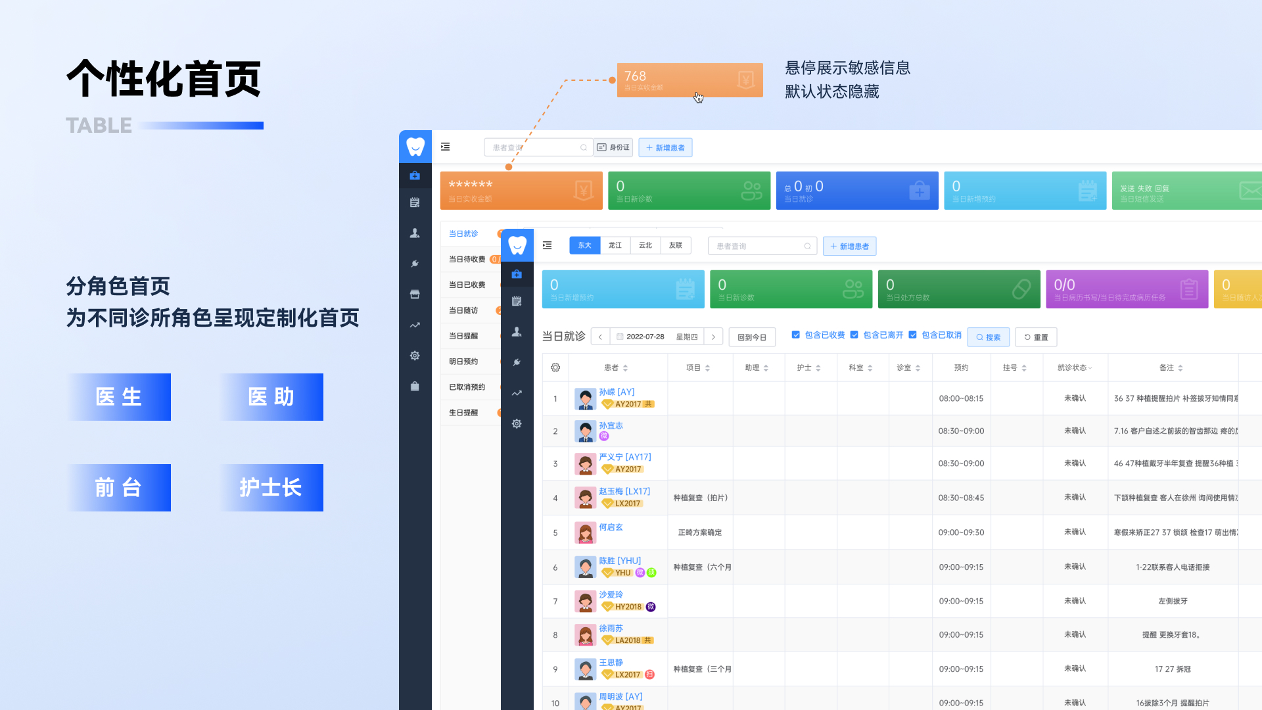Image resolution: width=1262 pixels, height=710 pixels.
Task: Go to next day arrow
Action: coord(713,337)
